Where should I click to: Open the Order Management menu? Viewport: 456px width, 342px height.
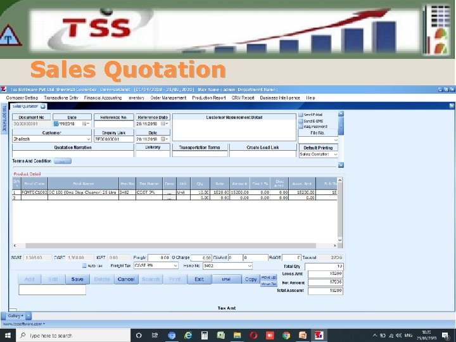coord(168,98)
